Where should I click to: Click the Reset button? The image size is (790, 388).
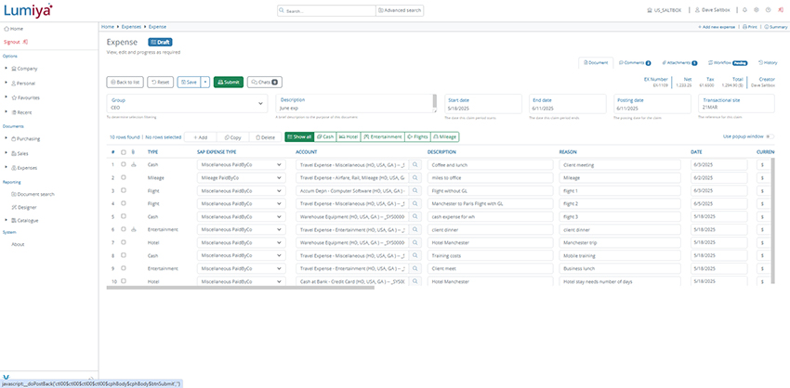point(160,82)
